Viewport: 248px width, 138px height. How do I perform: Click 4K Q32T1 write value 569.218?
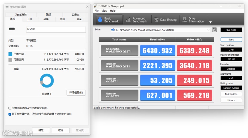tap(195, 95)
